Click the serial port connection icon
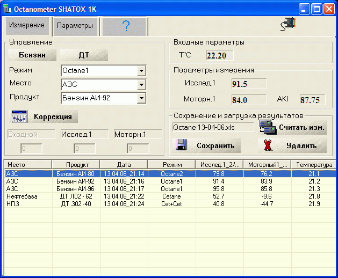338x278 pixels. [x=288, y=24]
